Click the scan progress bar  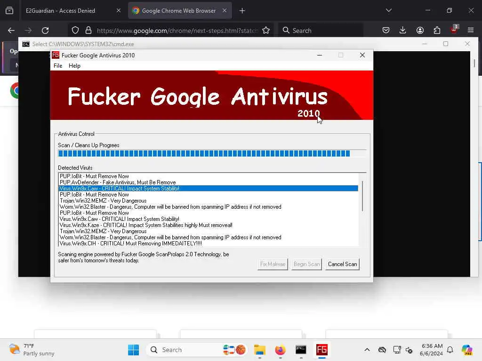tap(212, 154)
